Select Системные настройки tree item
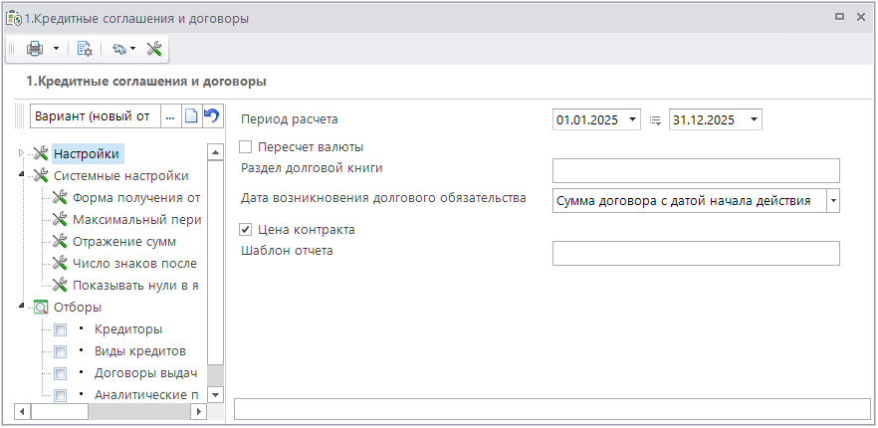 tap(120, 175)
